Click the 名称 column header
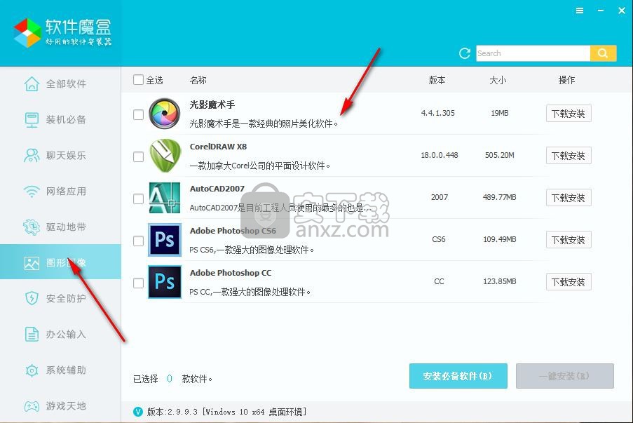 [x=198, y=80]
